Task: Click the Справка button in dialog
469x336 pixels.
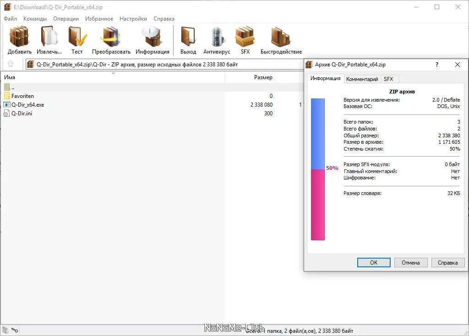Action: (447, 262)
